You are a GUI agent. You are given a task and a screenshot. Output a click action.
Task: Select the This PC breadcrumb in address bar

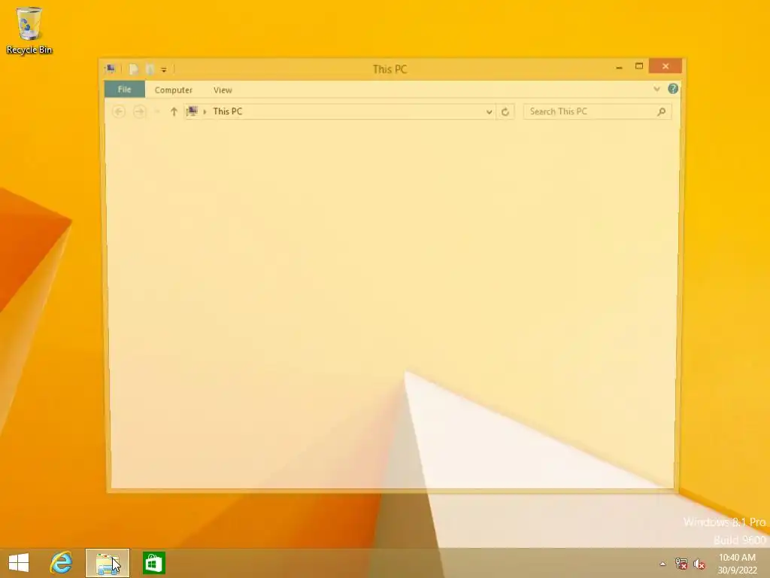pos(227,111)
